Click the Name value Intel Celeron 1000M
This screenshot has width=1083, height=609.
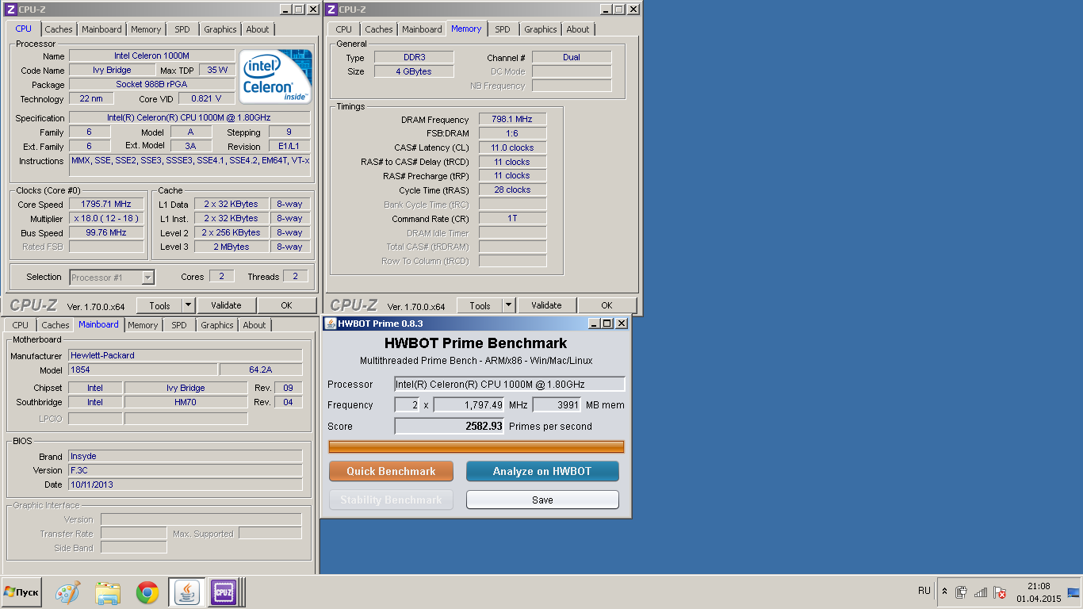point(151,56)
